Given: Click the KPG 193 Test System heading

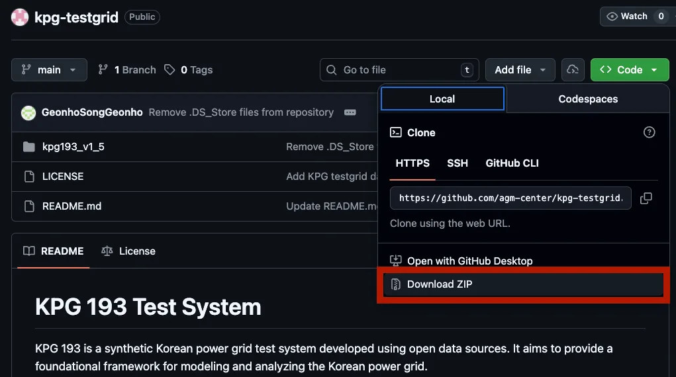Looking at the screenshot, I should (148, 307).
